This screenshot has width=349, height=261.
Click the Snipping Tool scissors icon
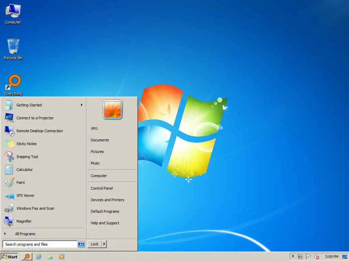click(9, 157)
